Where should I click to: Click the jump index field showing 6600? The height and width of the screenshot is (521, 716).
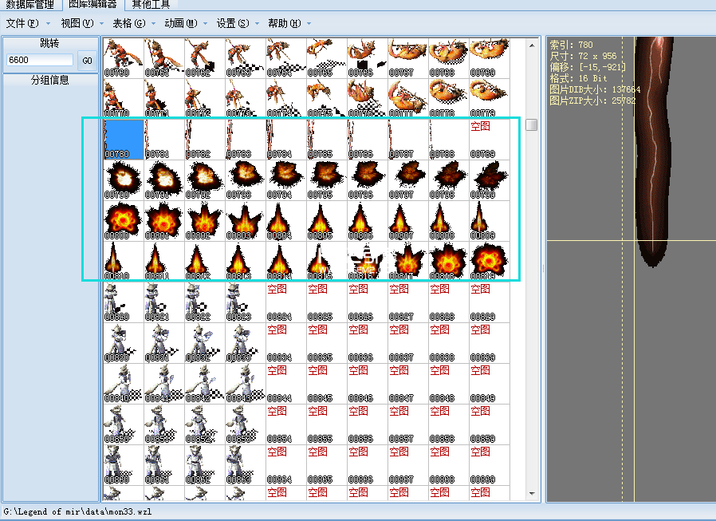39,61
